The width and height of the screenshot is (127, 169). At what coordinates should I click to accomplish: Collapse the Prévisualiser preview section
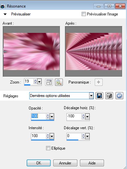(x=5, y=14)
